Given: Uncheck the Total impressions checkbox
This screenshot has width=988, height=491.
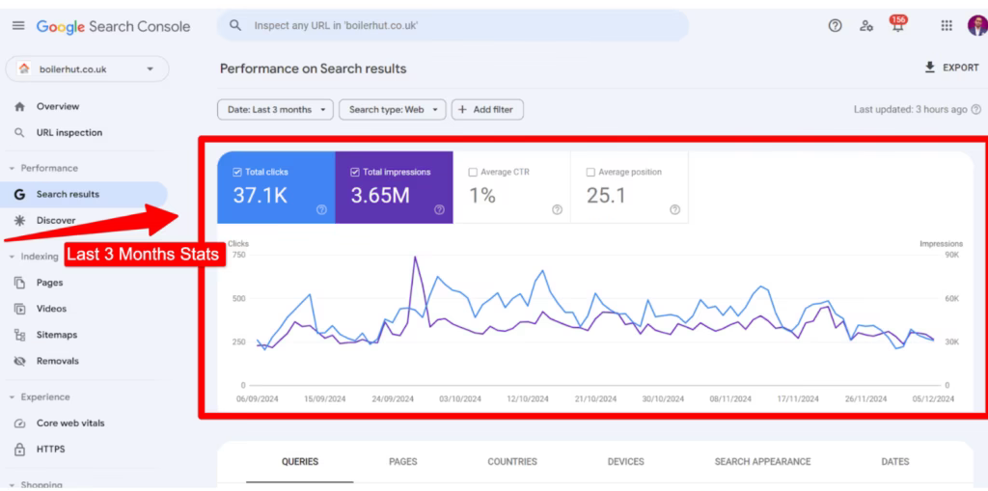Looking at the screenshot, I should pyautogui.click(x=355, y=172).
